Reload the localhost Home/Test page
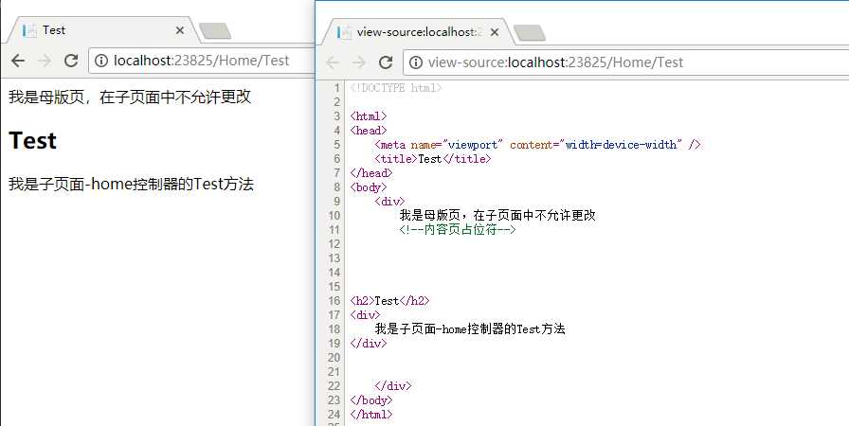This screenshot has height=426, width=849. point(71,61)
